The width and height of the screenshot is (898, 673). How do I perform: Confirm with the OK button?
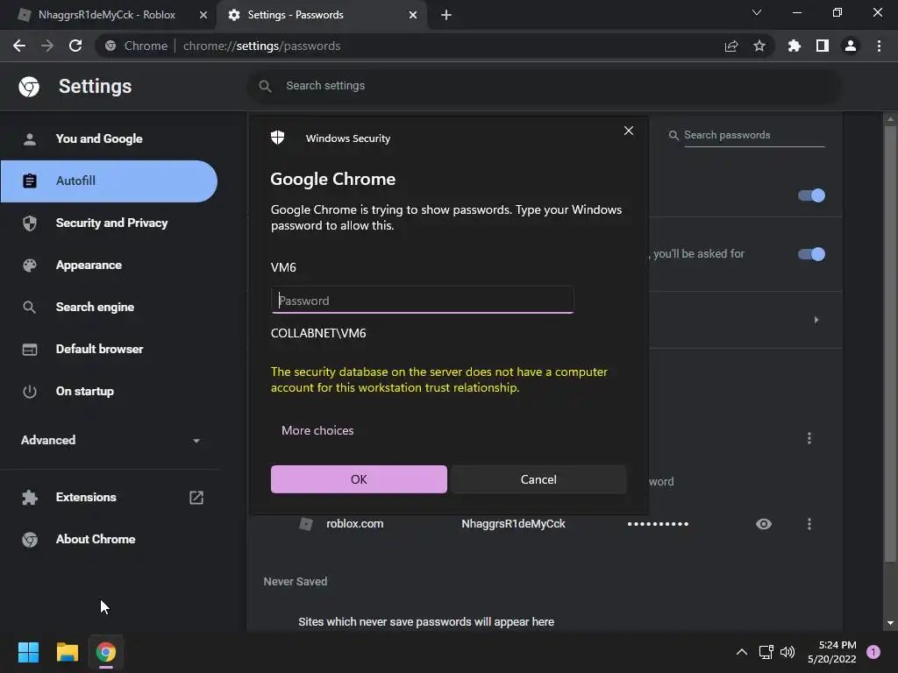click(x=359, y=479)
